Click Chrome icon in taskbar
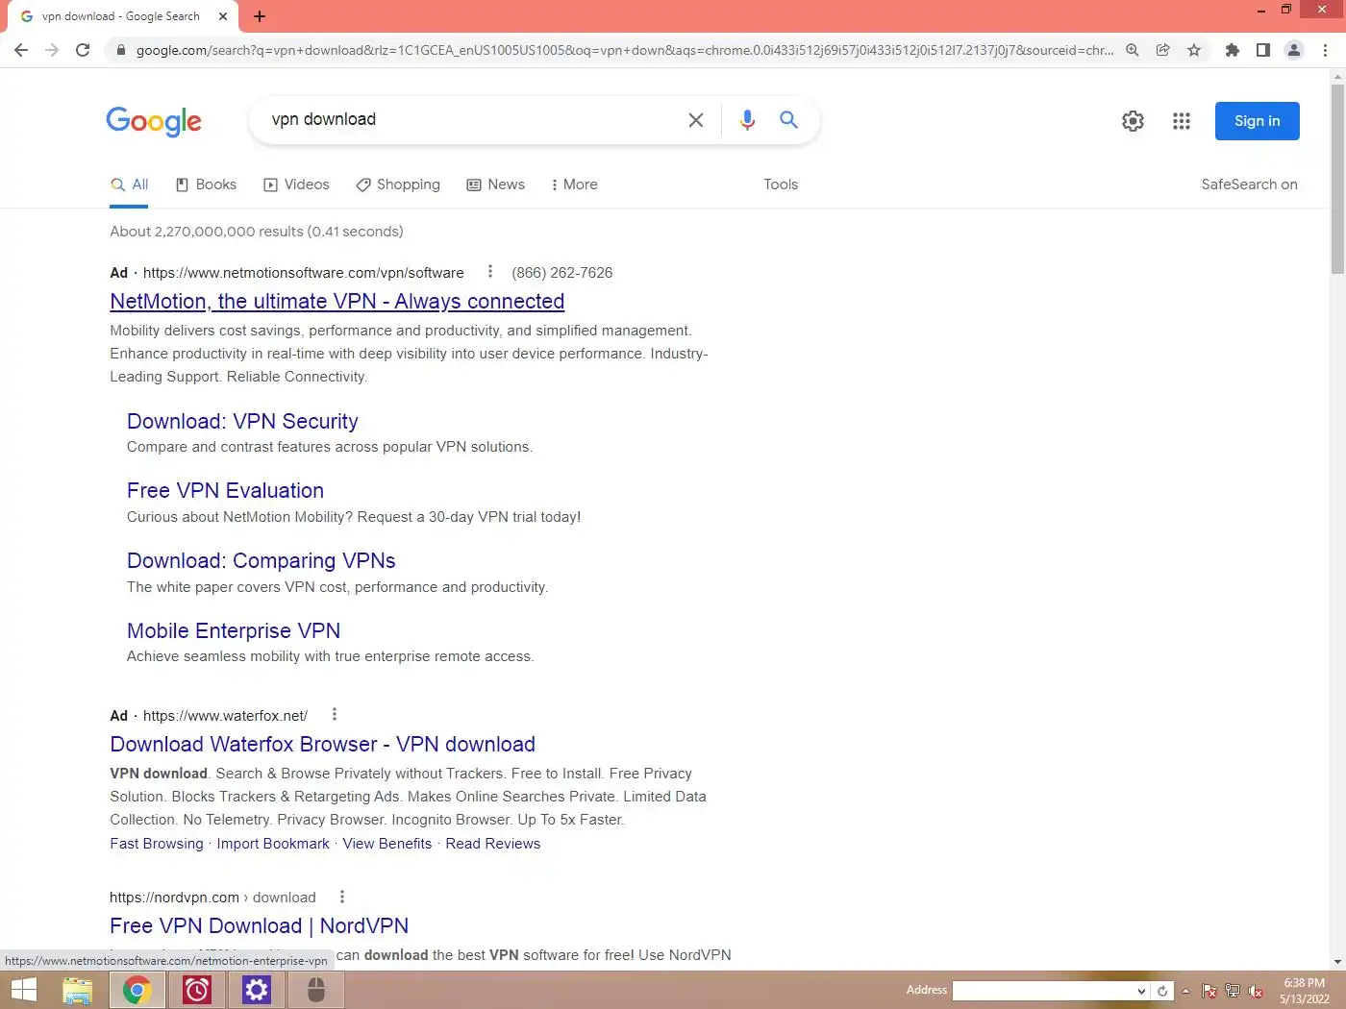1346x1009 pixels. click(137, 990)
